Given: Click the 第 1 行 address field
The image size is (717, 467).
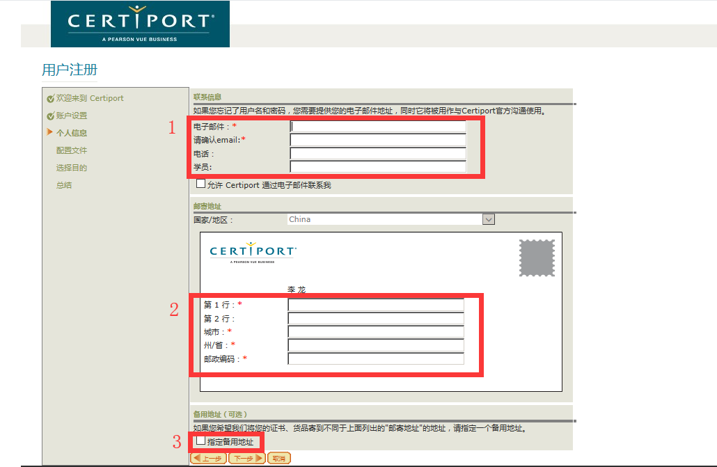Looking at the screenshot, I should 376,305.
